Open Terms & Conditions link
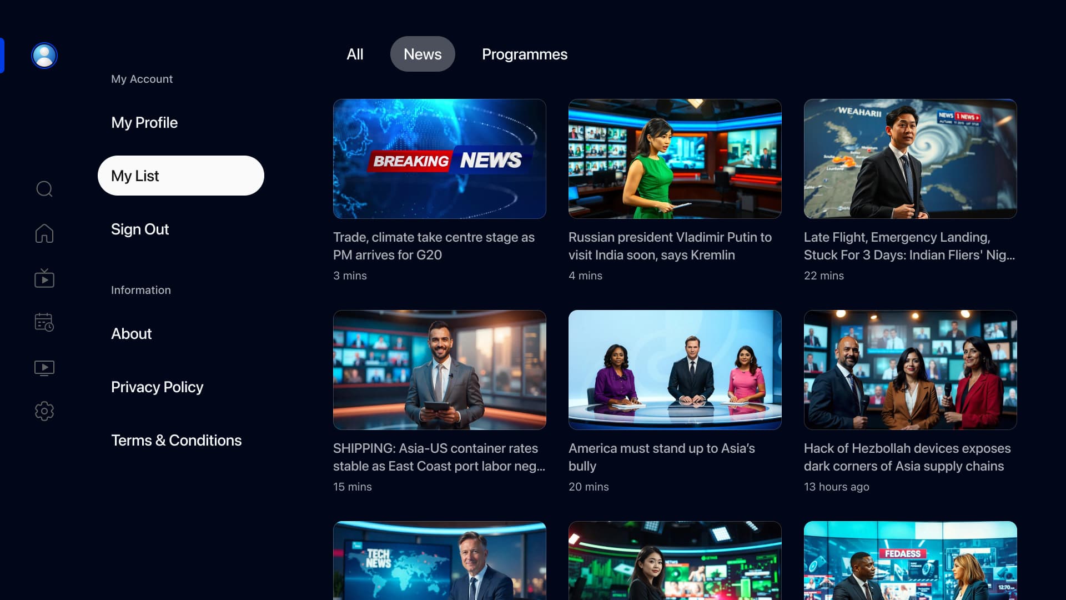 176,440
